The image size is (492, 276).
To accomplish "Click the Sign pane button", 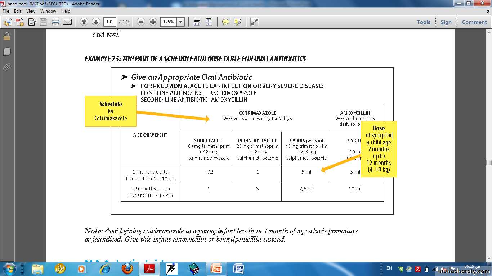I will [446, 22].
